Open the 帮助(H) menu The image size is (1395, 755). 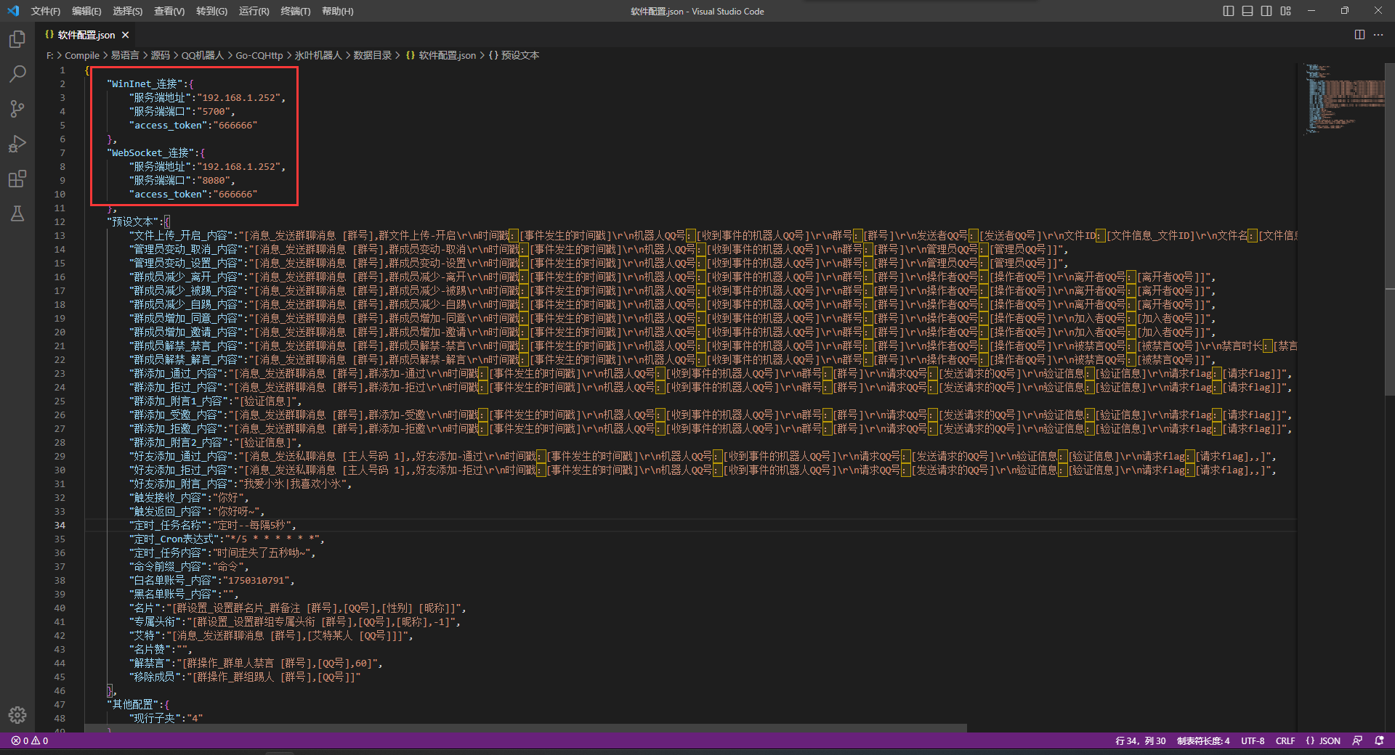pos(338,11)
